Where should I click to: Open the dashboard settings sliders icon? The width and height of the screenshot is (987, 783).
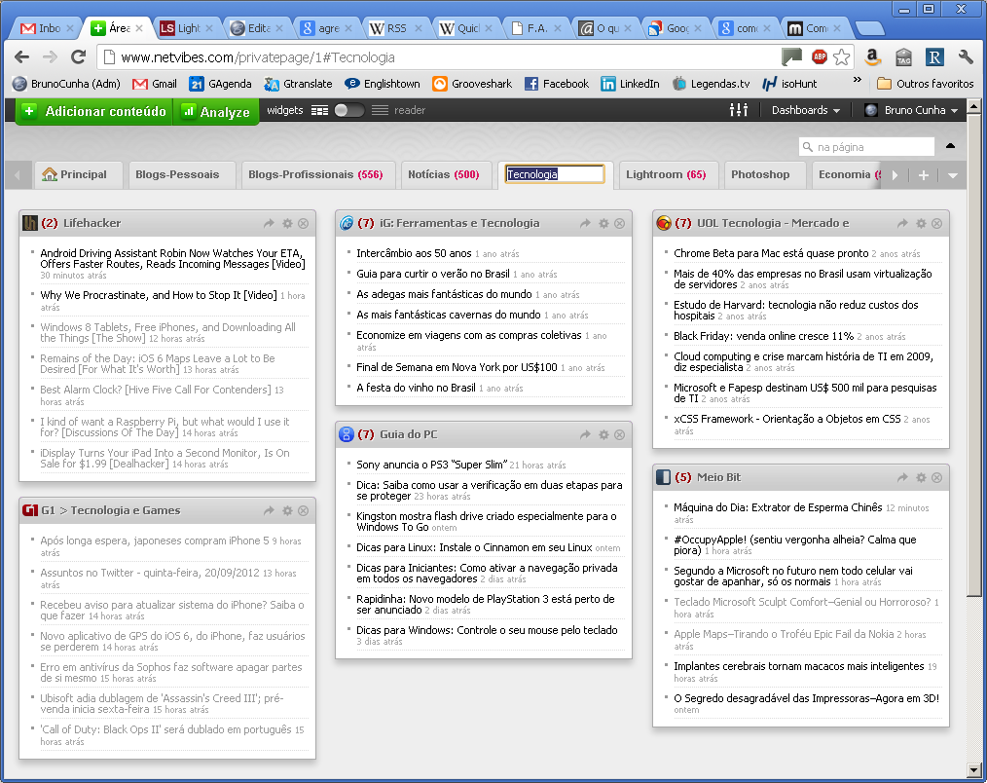[739, 110]
